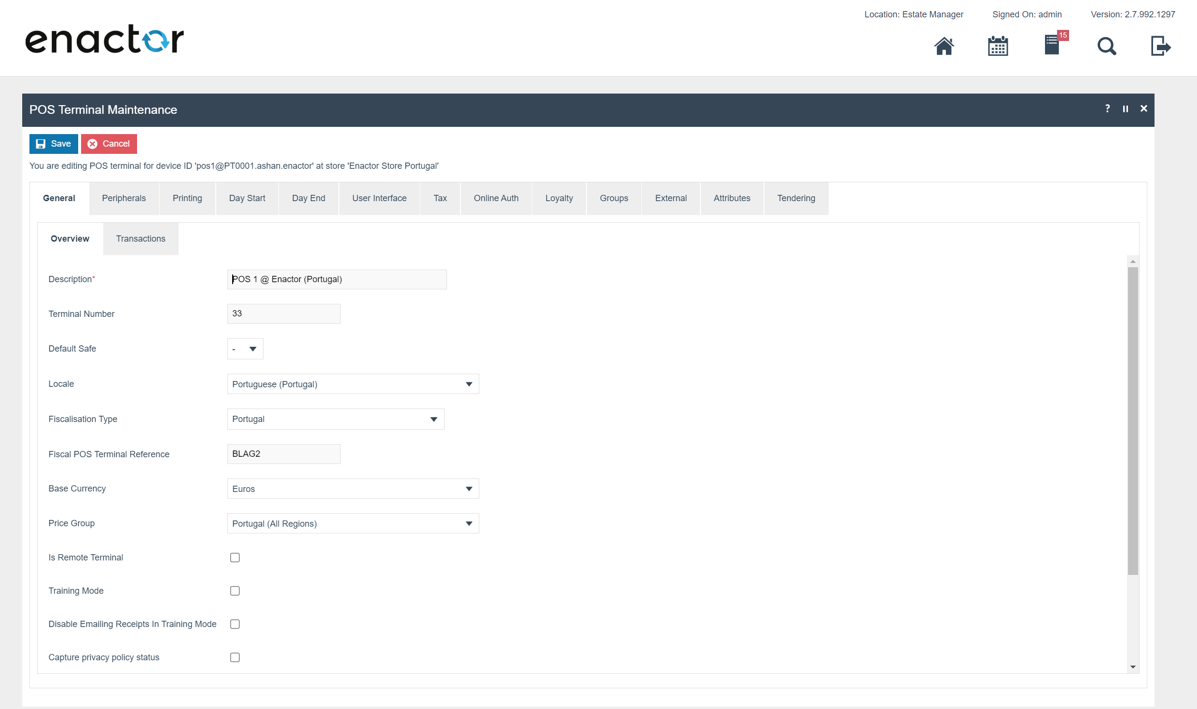1197x709 pixels.
Task: Close POS Terminal Maintenance panel
Action: (x=1143, y=109)
